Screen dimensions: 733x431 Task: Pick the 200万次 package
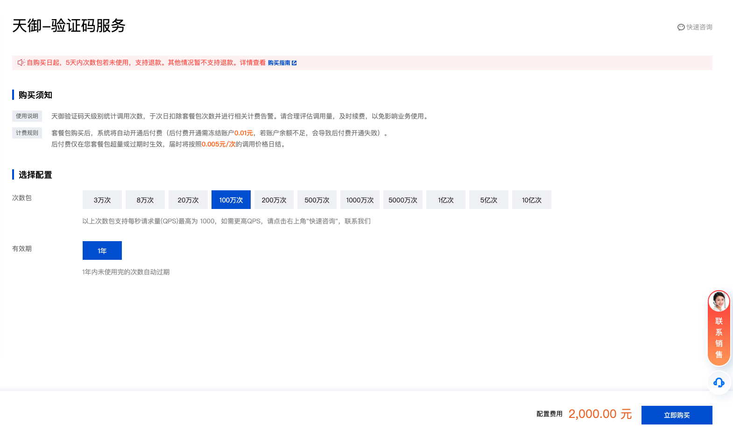pyautogui.click(x=274, y=200)
